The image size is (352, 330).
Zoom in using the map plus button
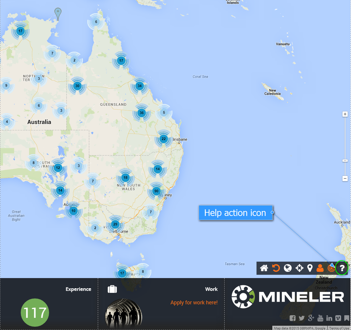click(x=345, y=114)
